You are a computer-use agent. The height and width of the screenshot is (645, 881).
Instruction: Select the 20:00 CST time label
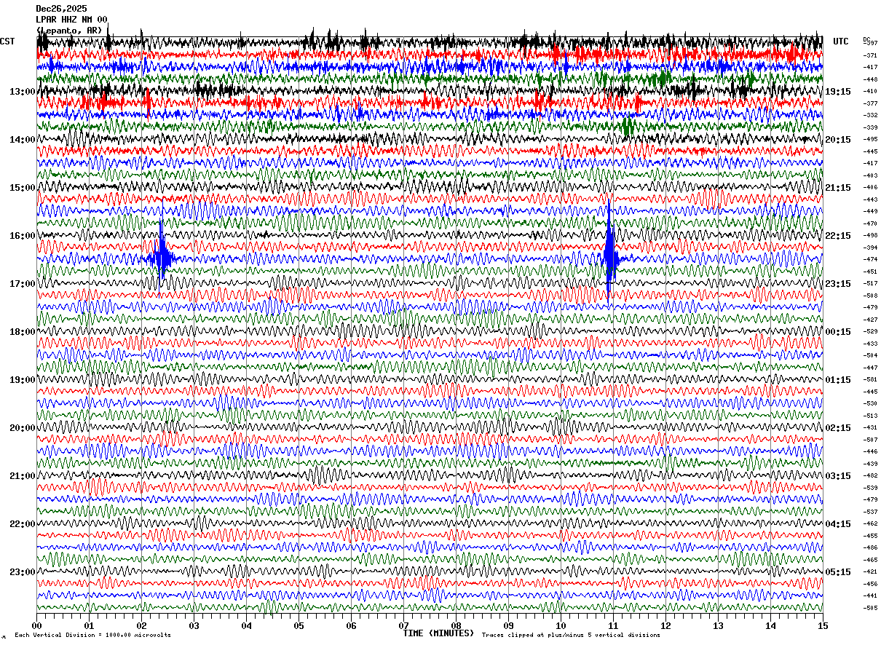23,428
